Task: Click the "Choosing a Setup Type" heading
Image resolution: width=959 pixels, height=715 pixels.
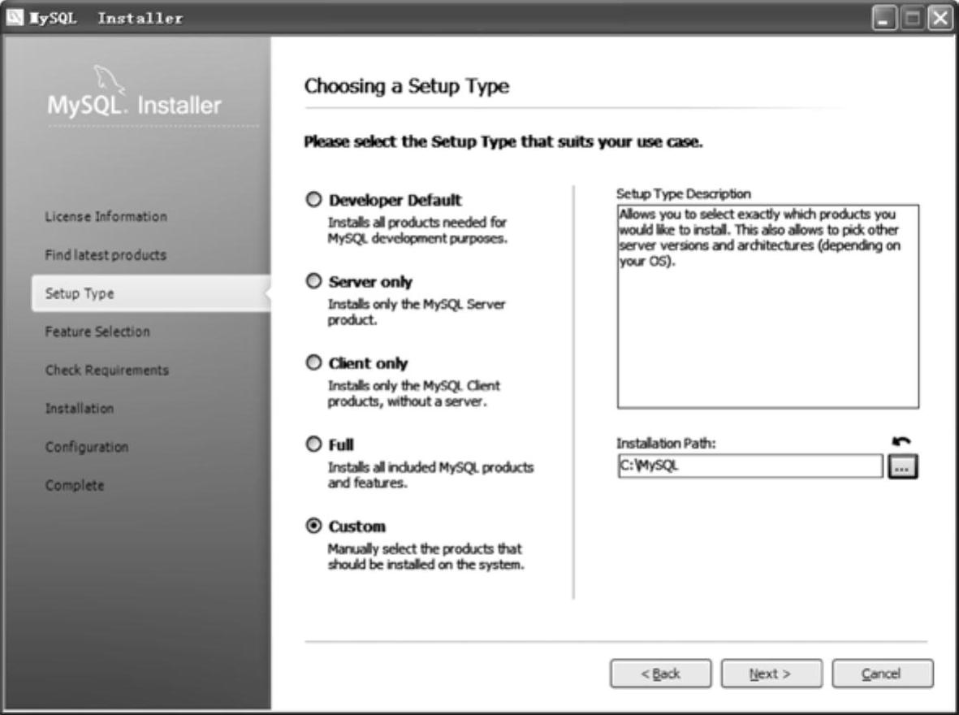Action: coord(407,85)
